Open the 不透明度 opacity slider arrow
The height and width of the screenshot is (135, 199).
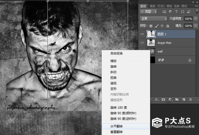tap(196, 19)
